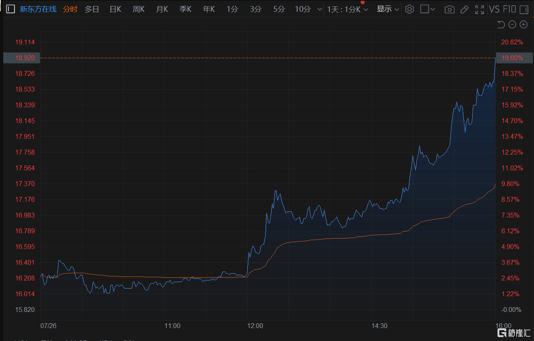Click the 17.370 price axis label
534x341 pixels.
pos(25,184)
